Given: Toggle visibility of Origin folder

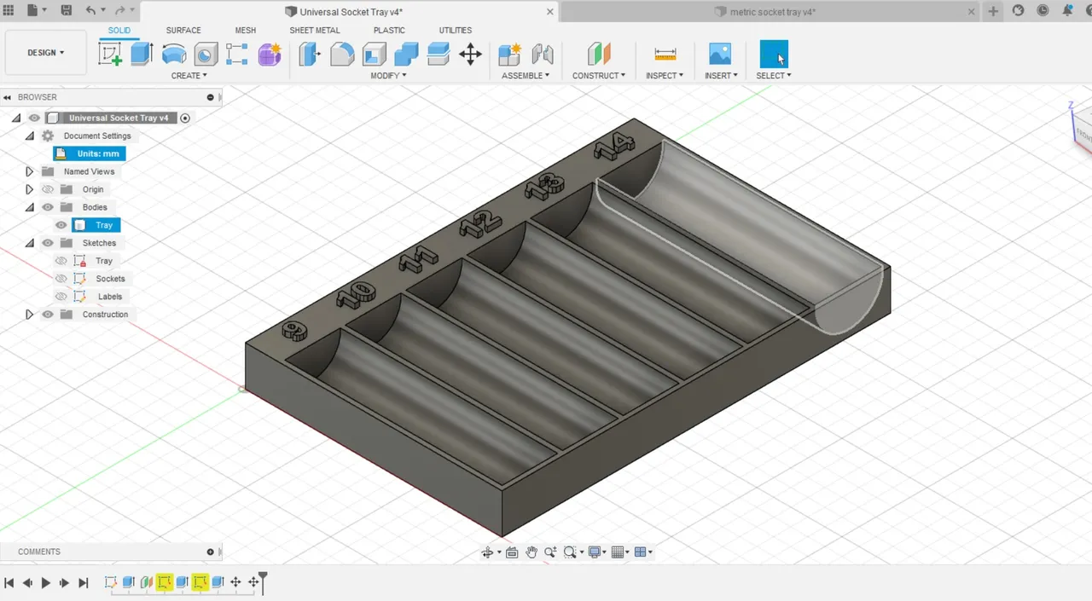Looking at the screenshot, I should pyautogui.click(x=48, y=189).
